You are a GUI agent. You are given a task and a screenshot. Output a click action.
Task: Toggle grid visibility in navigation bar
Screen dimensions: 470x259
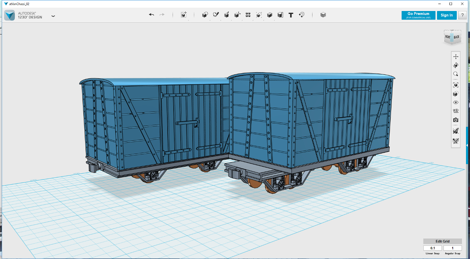(456, 111)
